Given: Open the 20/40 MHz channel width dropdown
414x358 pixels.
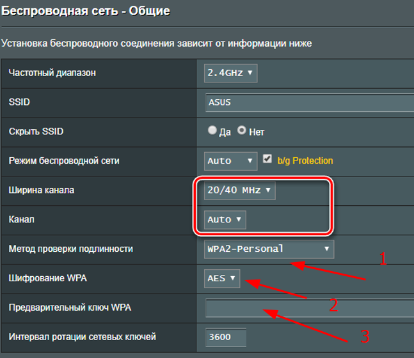Looking at the screenshot, I should 240,191.
